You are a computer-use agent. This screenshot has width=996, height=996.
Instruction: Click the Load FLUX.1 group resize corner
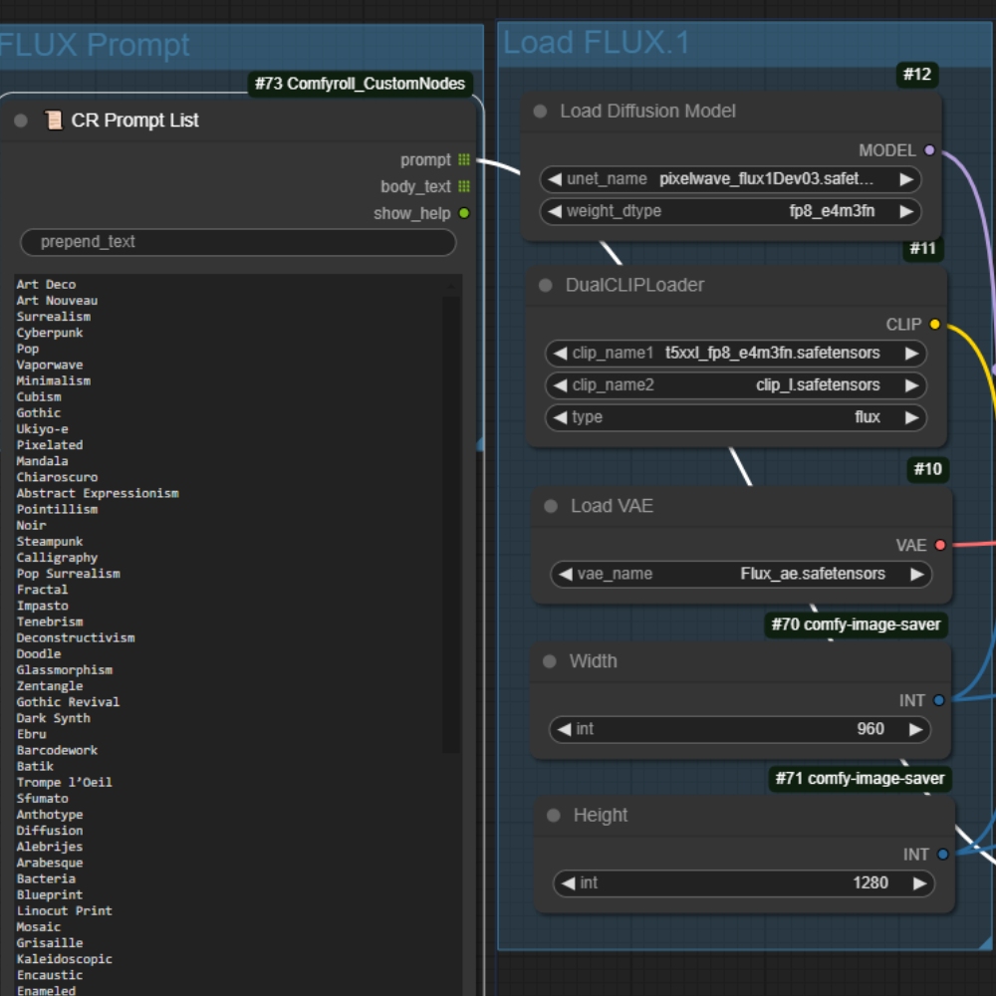click(986, 942)
